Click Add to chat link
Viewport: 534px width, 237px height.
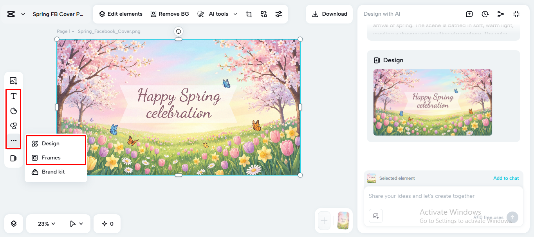(x=506, y=178)
